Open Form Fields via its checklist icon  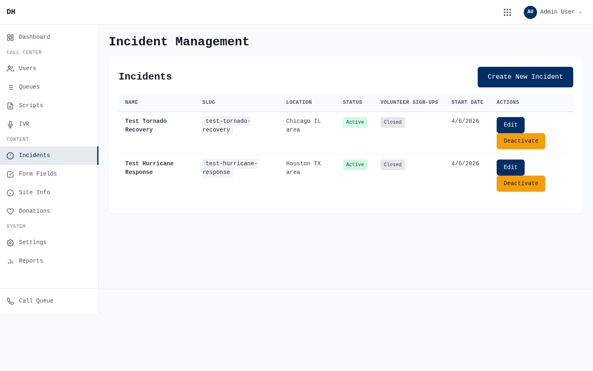10,174
